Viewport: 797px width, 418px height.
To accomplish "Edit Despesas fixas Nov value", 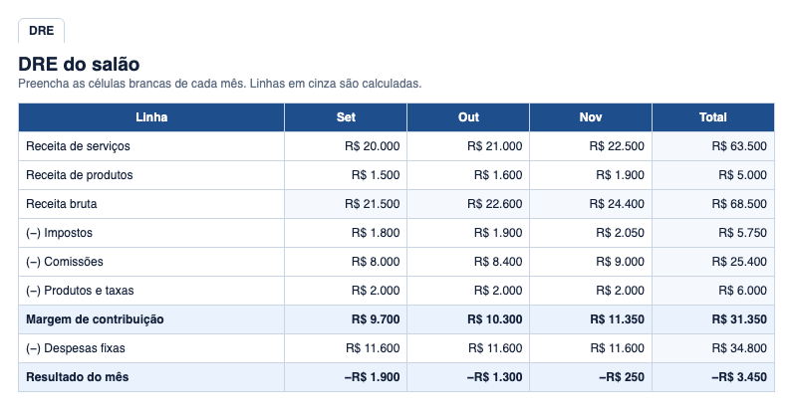I will 591,348.
